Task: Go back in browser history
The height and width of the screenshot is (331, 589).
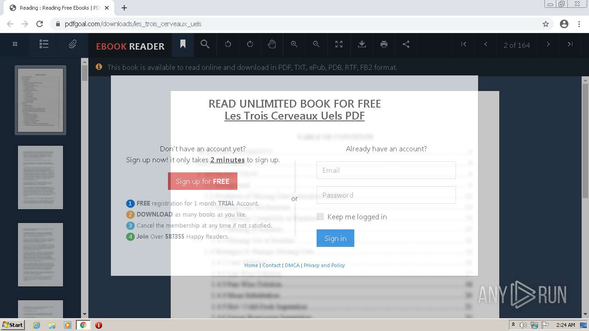Action: tap(10, 24)
